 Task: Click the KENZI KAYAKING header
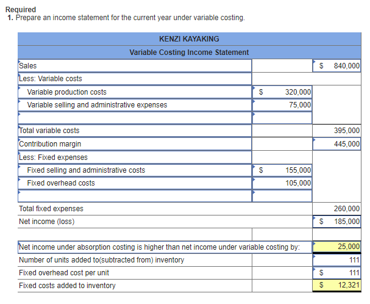(x=189, y=39)
